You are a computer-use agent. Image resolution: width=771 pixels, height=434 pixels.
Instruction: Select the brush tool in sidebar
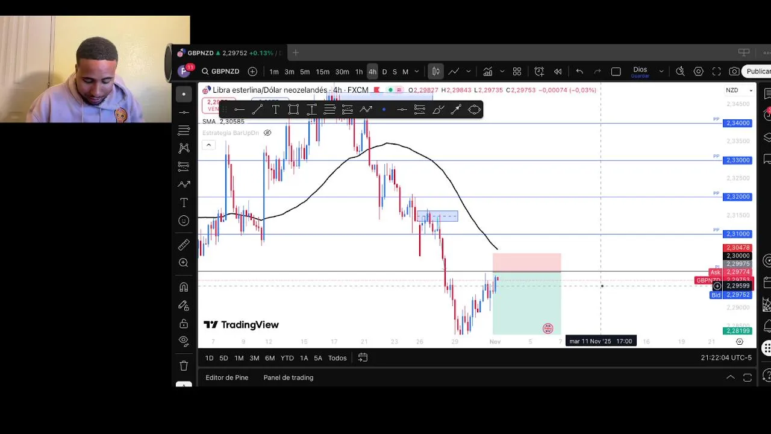[184, 184]
